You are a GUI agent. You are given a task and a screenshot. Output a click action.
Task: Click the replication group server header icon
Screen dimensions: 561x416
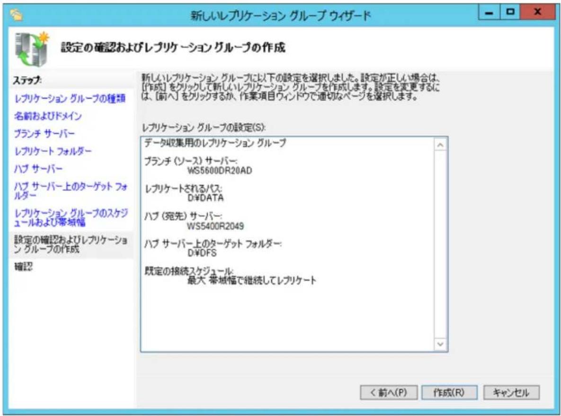pyautogui.click(x=32, y=49)
